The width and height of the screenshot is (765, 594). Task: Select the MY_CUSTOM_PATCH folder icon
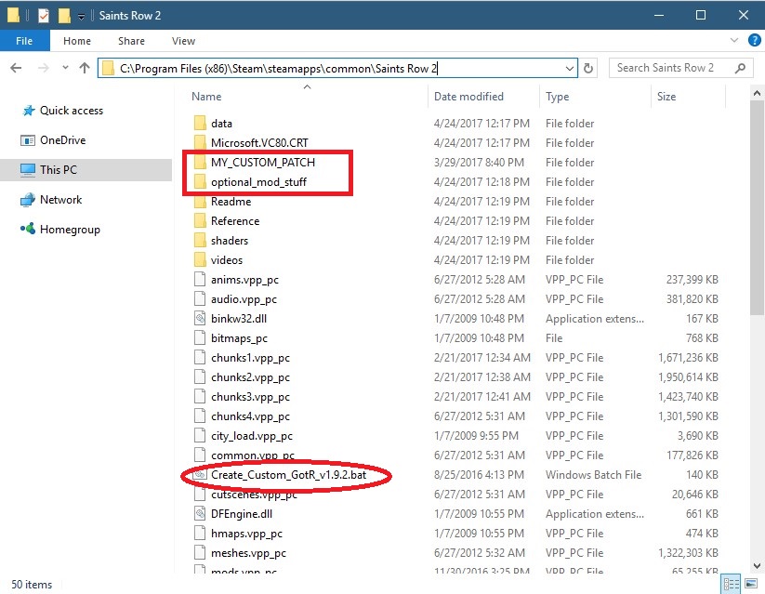200,162
